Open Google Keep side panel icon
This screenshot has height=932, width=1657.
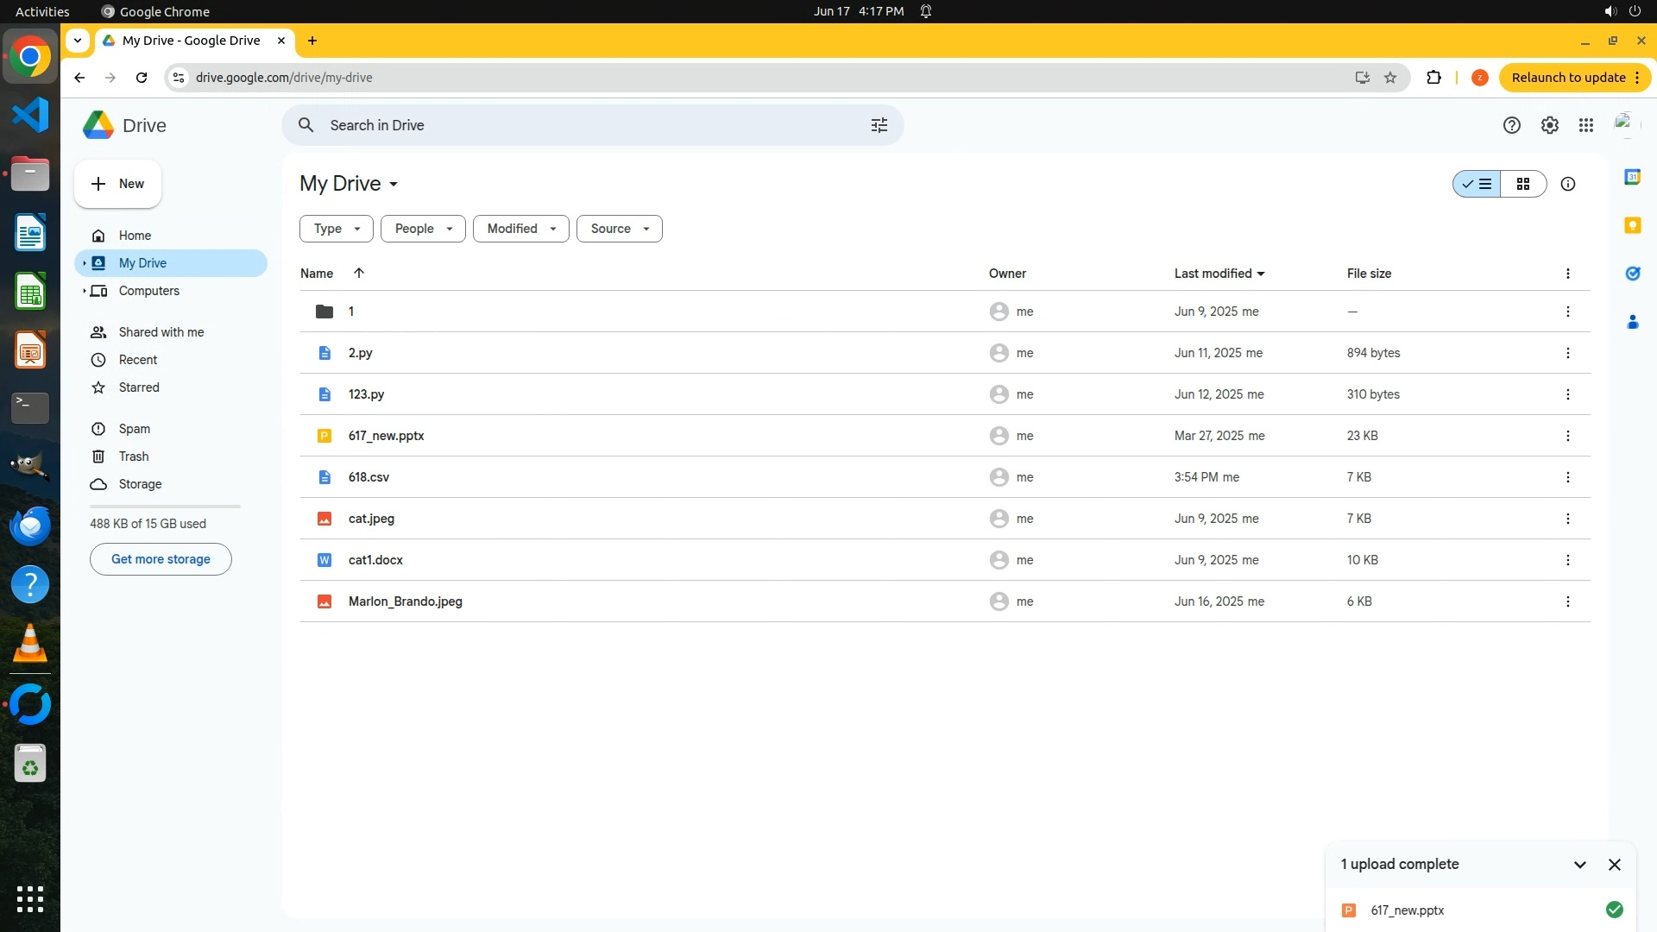pos(1632,225)
